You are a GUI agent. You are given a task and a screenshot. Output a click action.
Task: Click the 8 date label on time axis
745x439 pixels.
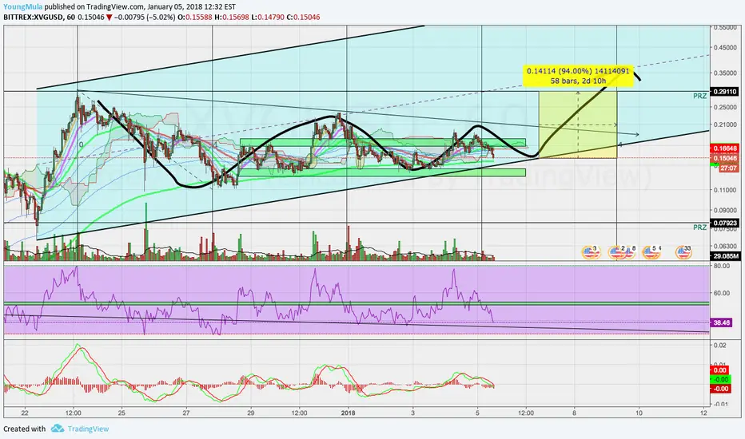575,413
